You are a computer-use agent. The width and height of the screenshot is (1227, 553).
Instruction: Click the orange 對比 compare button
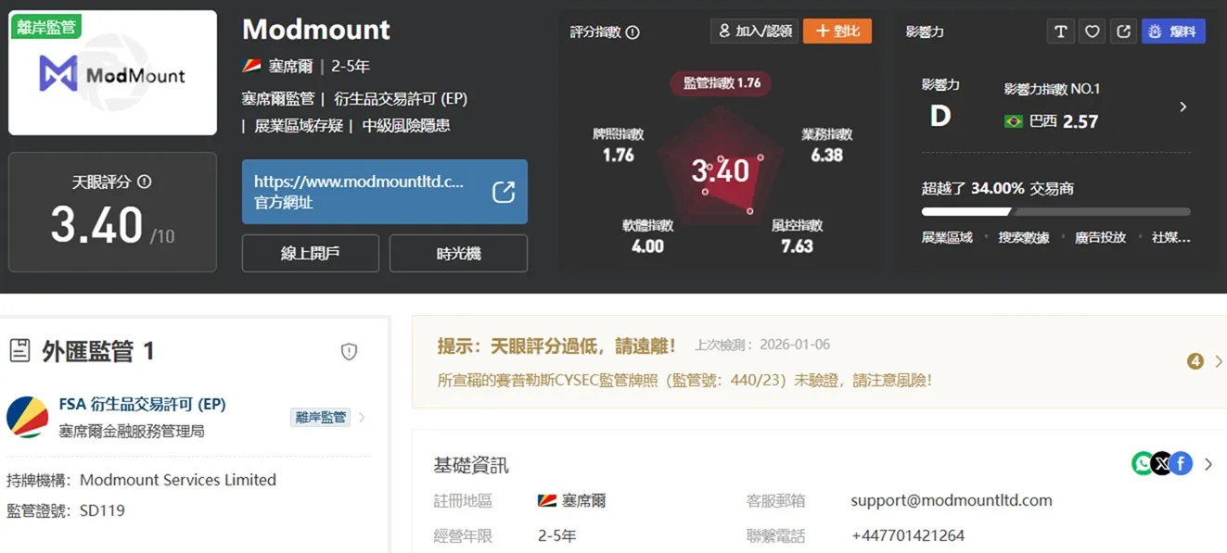[837, 31]
